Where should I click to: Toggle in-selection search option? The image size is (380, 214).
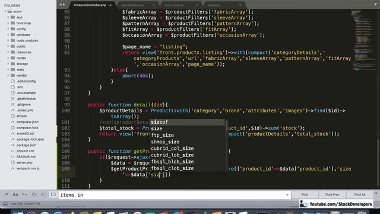click(44, 194)
